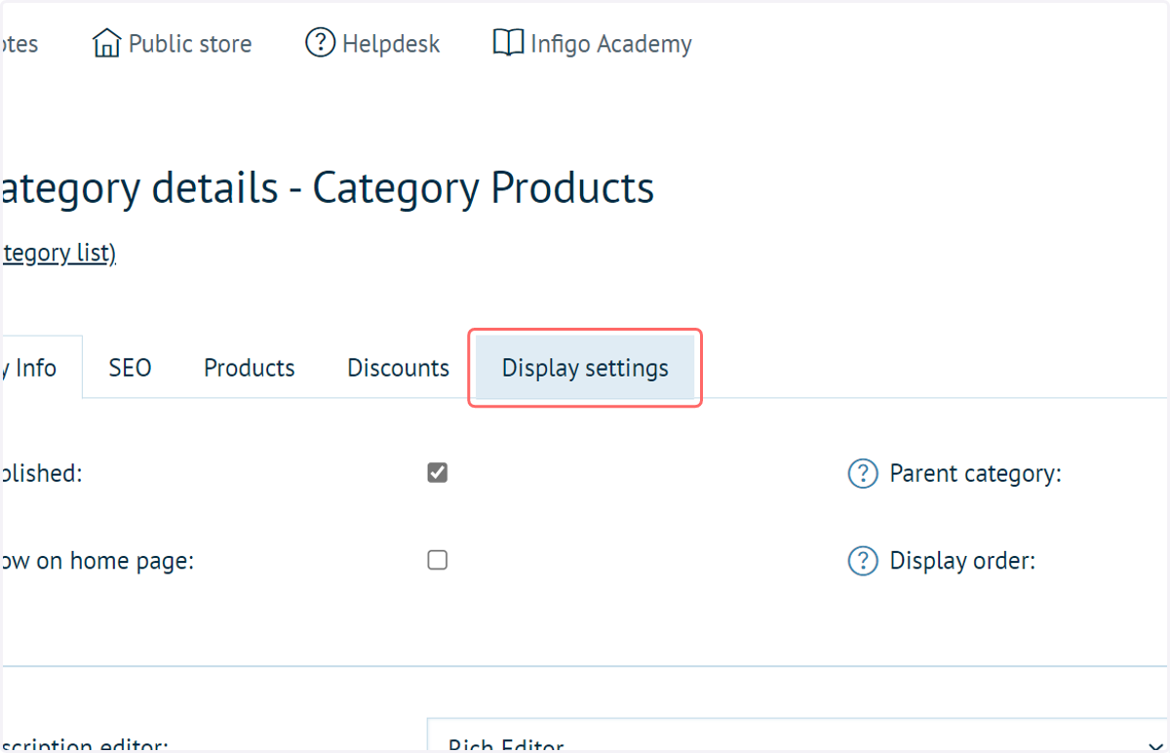Enable Show on home page checkbox
Image resolution: width=1170 pixels, height=753 pixels.
pyautogui.click(x=438, y=560)
